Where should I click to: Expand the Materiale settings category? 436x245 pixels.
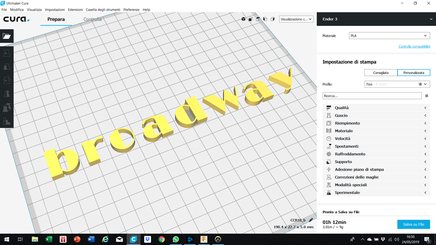click(376, 131)
